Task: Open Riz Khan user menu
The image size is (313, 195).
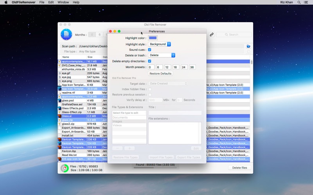Action: coord(286,2)
